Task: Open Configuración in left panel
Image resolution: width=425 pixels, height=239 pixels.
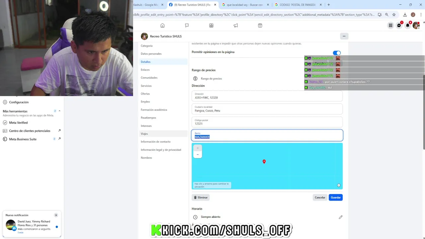Action: [19, 102]
